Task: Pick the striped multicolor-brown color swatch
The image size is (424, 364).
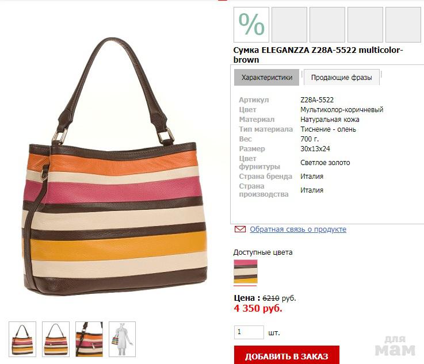Action: tap(245, 271)
